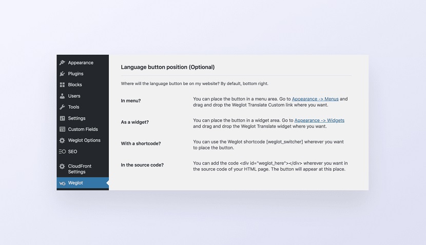The image size is (426, 245).
Task: Click the CloudFront Settings gear icon
Action: [62, 166]
